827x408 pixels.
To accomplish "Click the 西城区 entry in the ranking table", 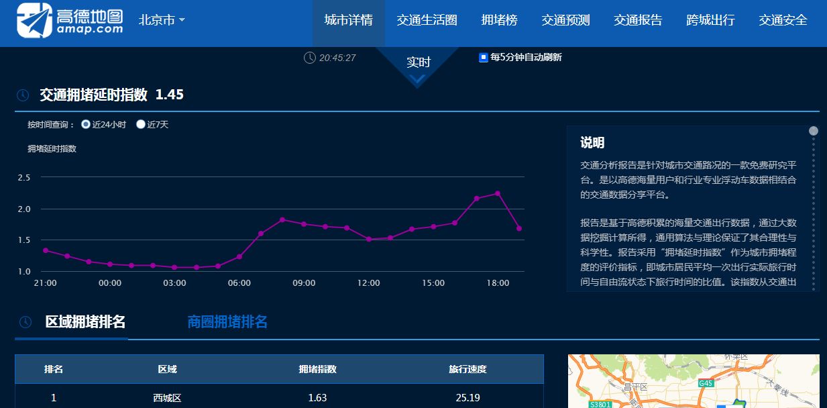I will 165,398.
